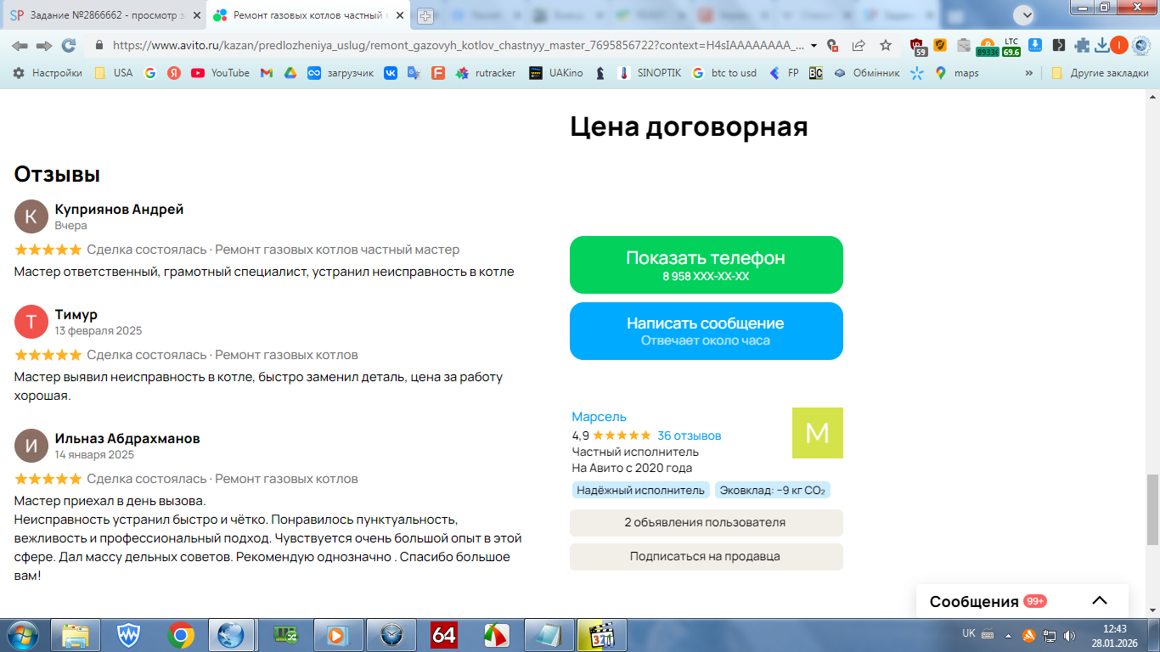Show hidden bookmarks with the double chevron
The width and height of the screenshot is (1160, 652).
pos(1029,73)
